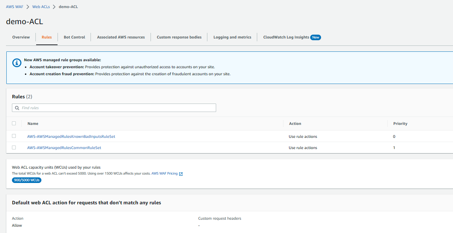Click the 'Default web ACL action' heading
Screen dimensions: 453x233
(86, 203)
